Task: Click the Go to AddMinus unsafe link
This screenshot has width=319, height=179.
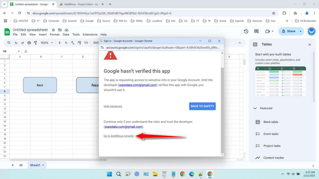Action: (x=119, y=136)
